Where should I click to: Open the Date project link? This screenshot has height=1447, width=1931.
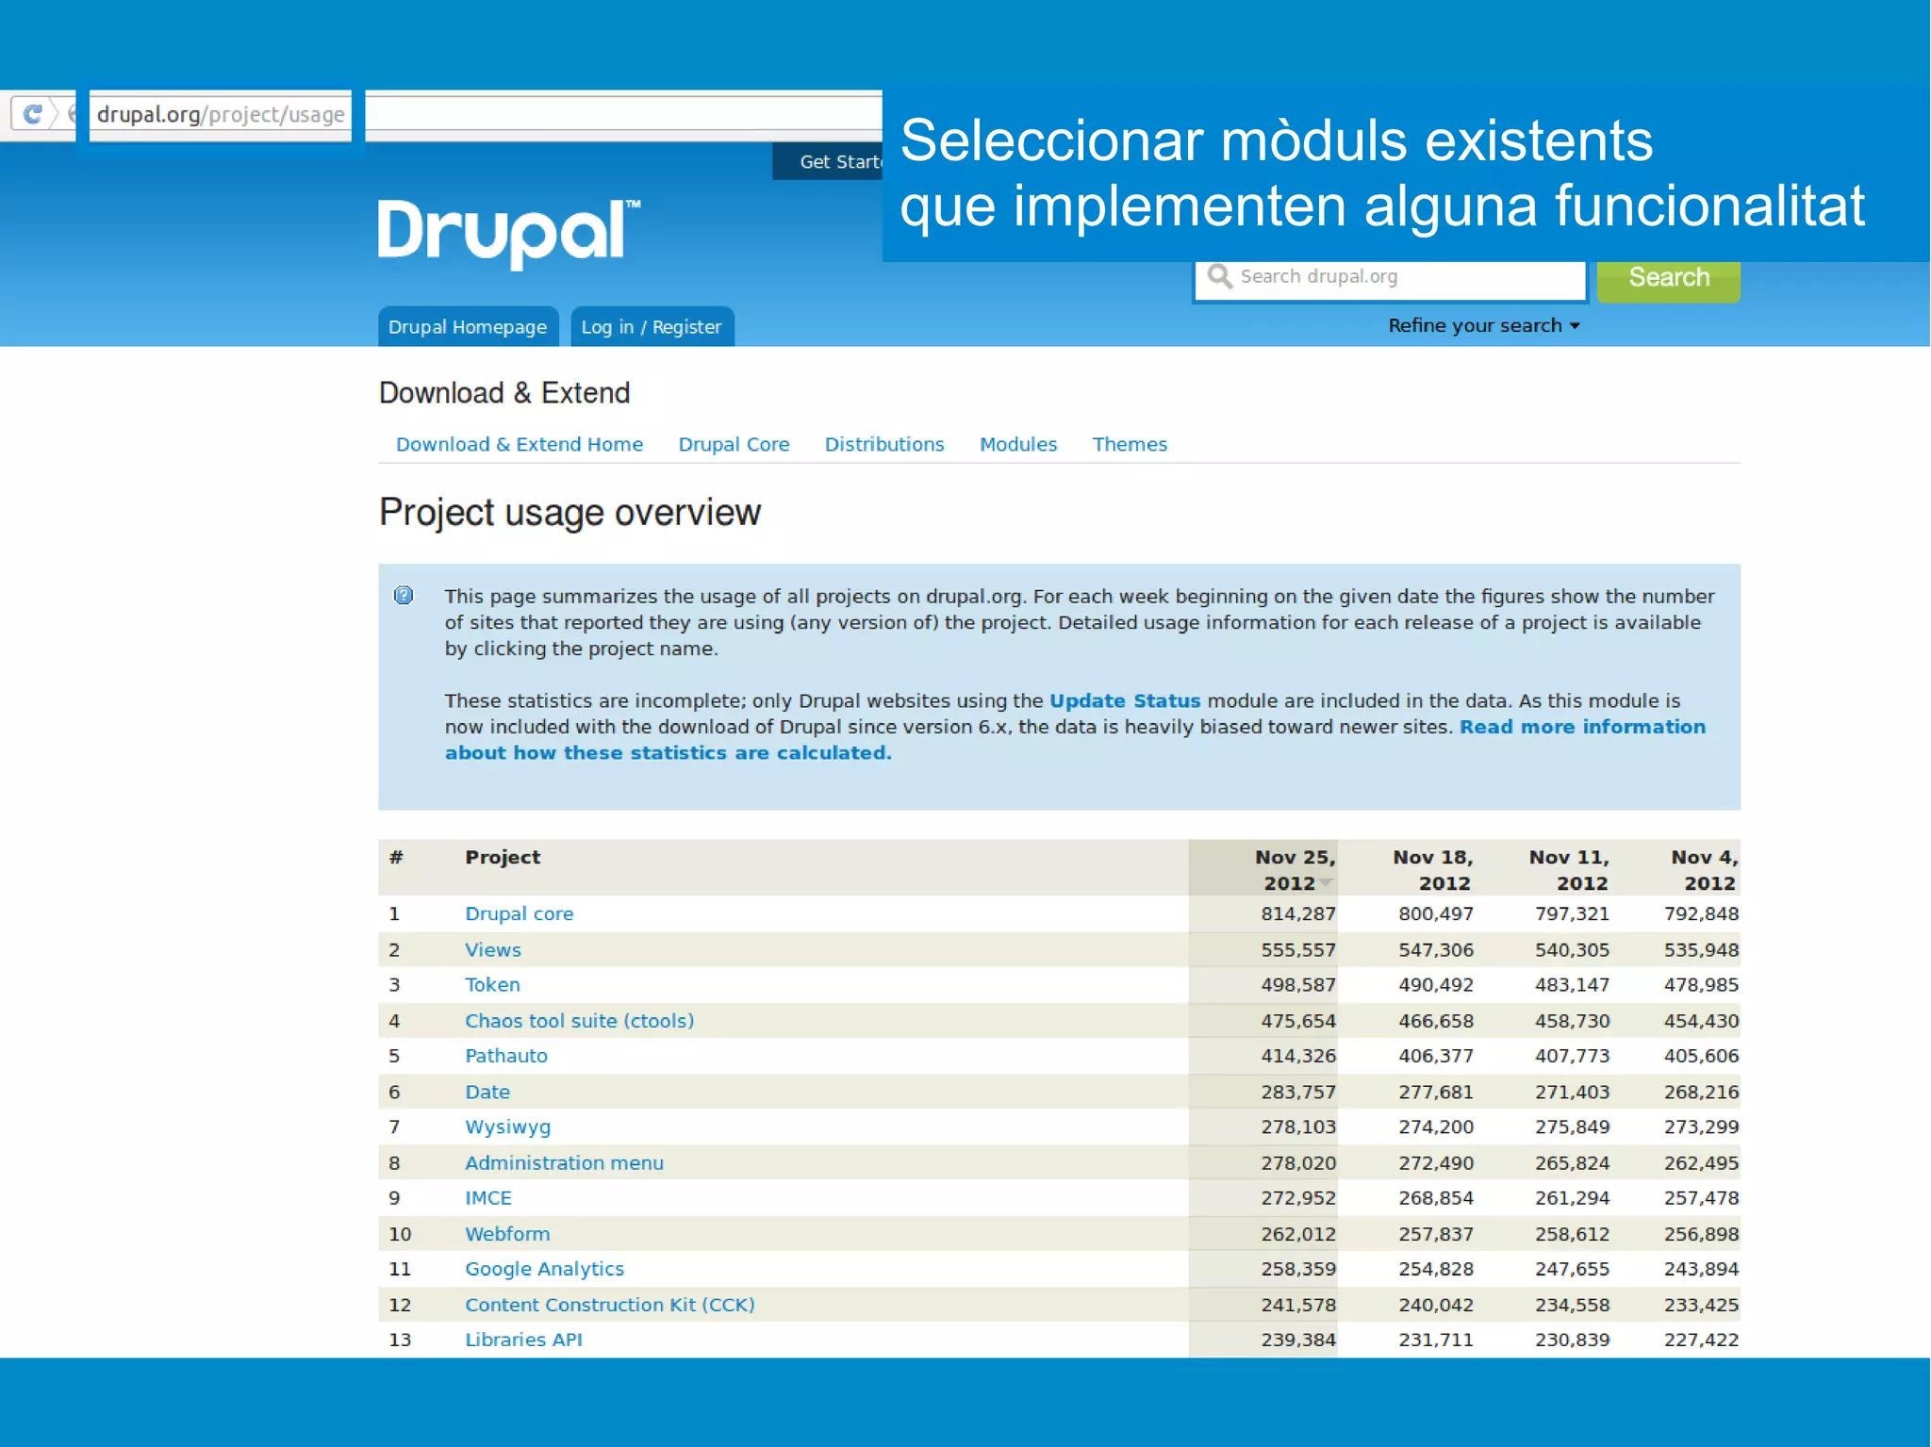pos(487,1092)
